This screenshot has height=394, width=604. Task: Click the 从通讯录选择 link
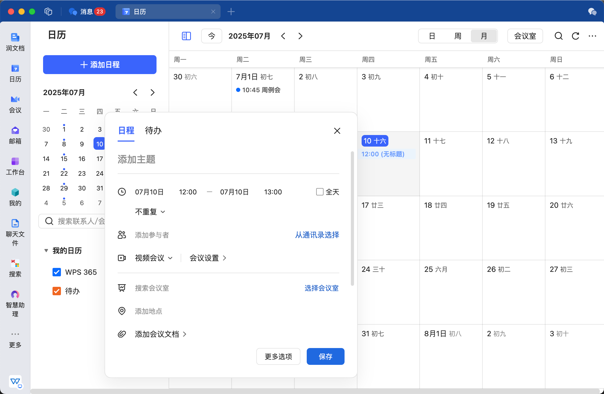click(x=317, y=235)
